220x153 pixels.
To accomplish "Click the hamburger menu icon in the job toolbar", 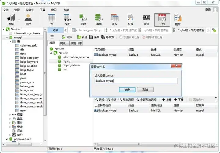I will (52, 37).
